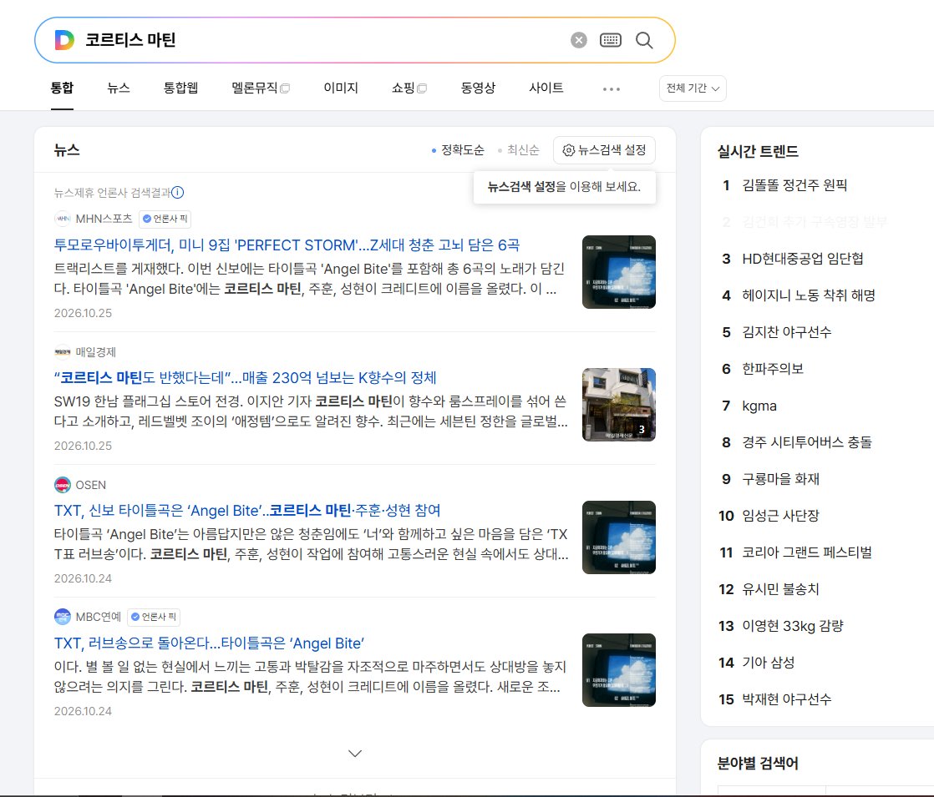Screen dimensions: 934x797
Task: Switch to the 동영상 tab
Action: [478, 88]
